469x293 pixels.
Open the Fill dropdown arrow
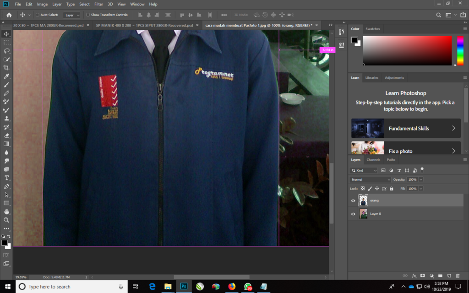(x=421, y=189)
